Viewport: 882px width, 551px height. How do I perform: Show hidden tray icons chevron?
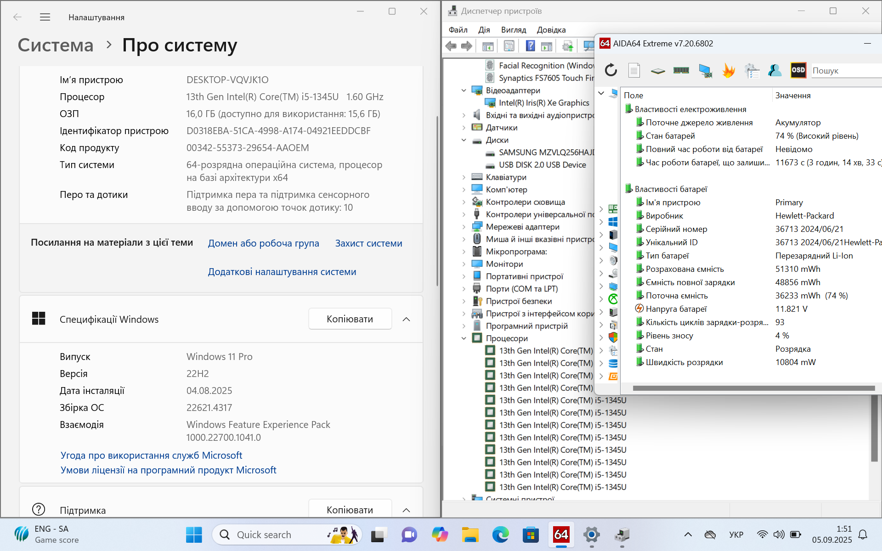[x=688, y=534]
